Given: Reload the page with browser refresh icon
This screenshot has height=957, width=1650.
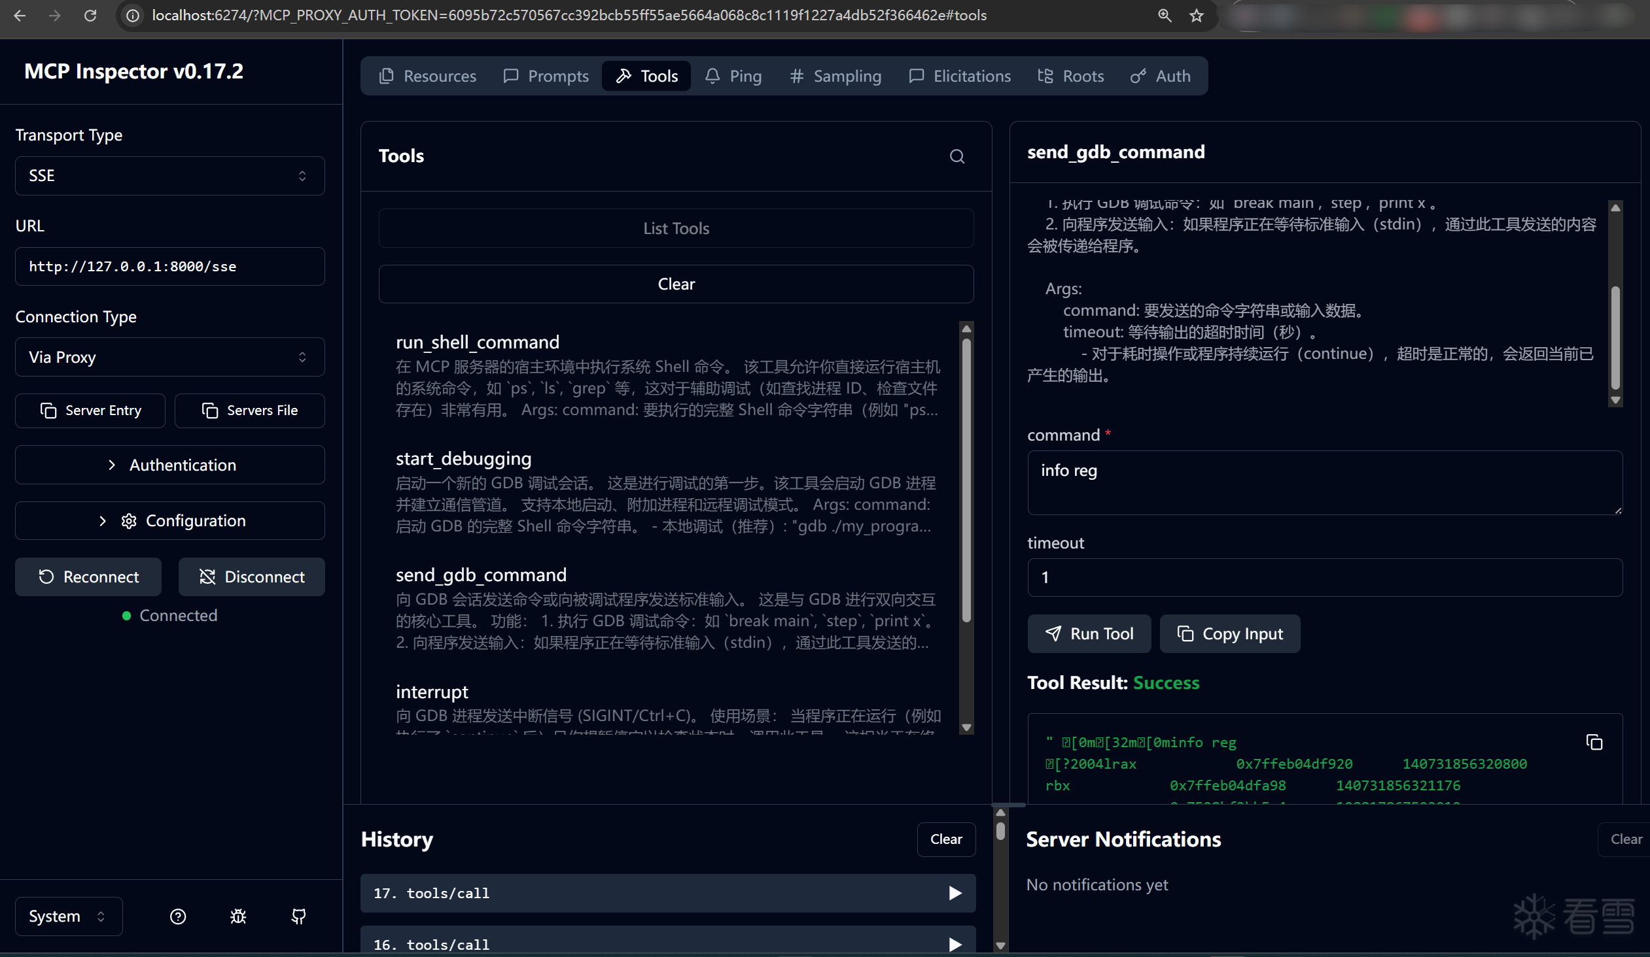Looking at the screenshot, I should tap(90, 15).
